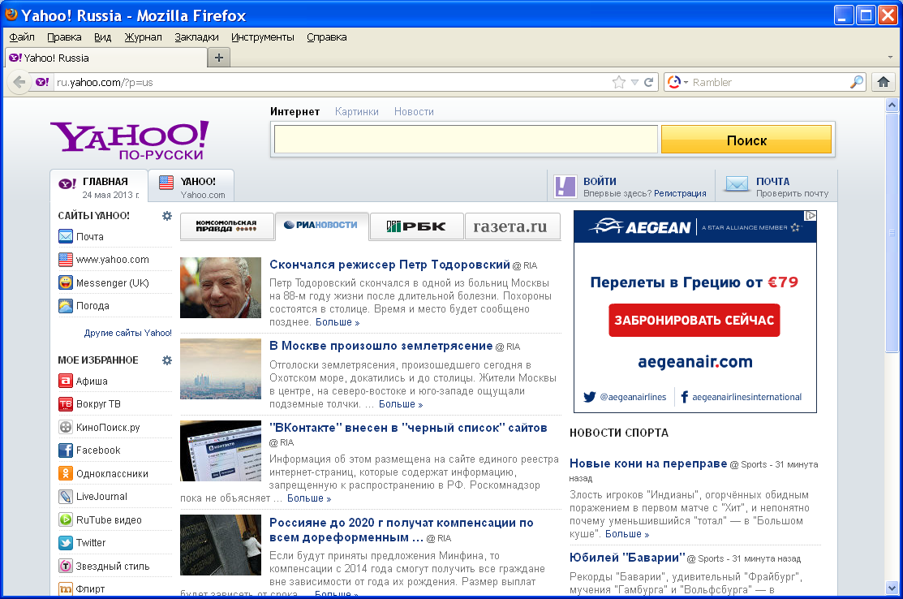Click the Одноклассники orange icon
903x599 pixels.
pyautogui.click(x=66, y=473)
